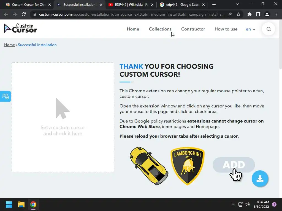Open the volume tray icon

click(x=247, y=204)
